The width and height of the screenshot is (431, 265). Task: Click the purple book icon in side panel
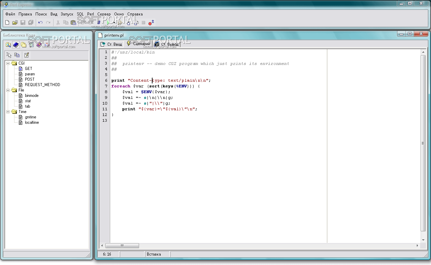(x=39, y=45)
